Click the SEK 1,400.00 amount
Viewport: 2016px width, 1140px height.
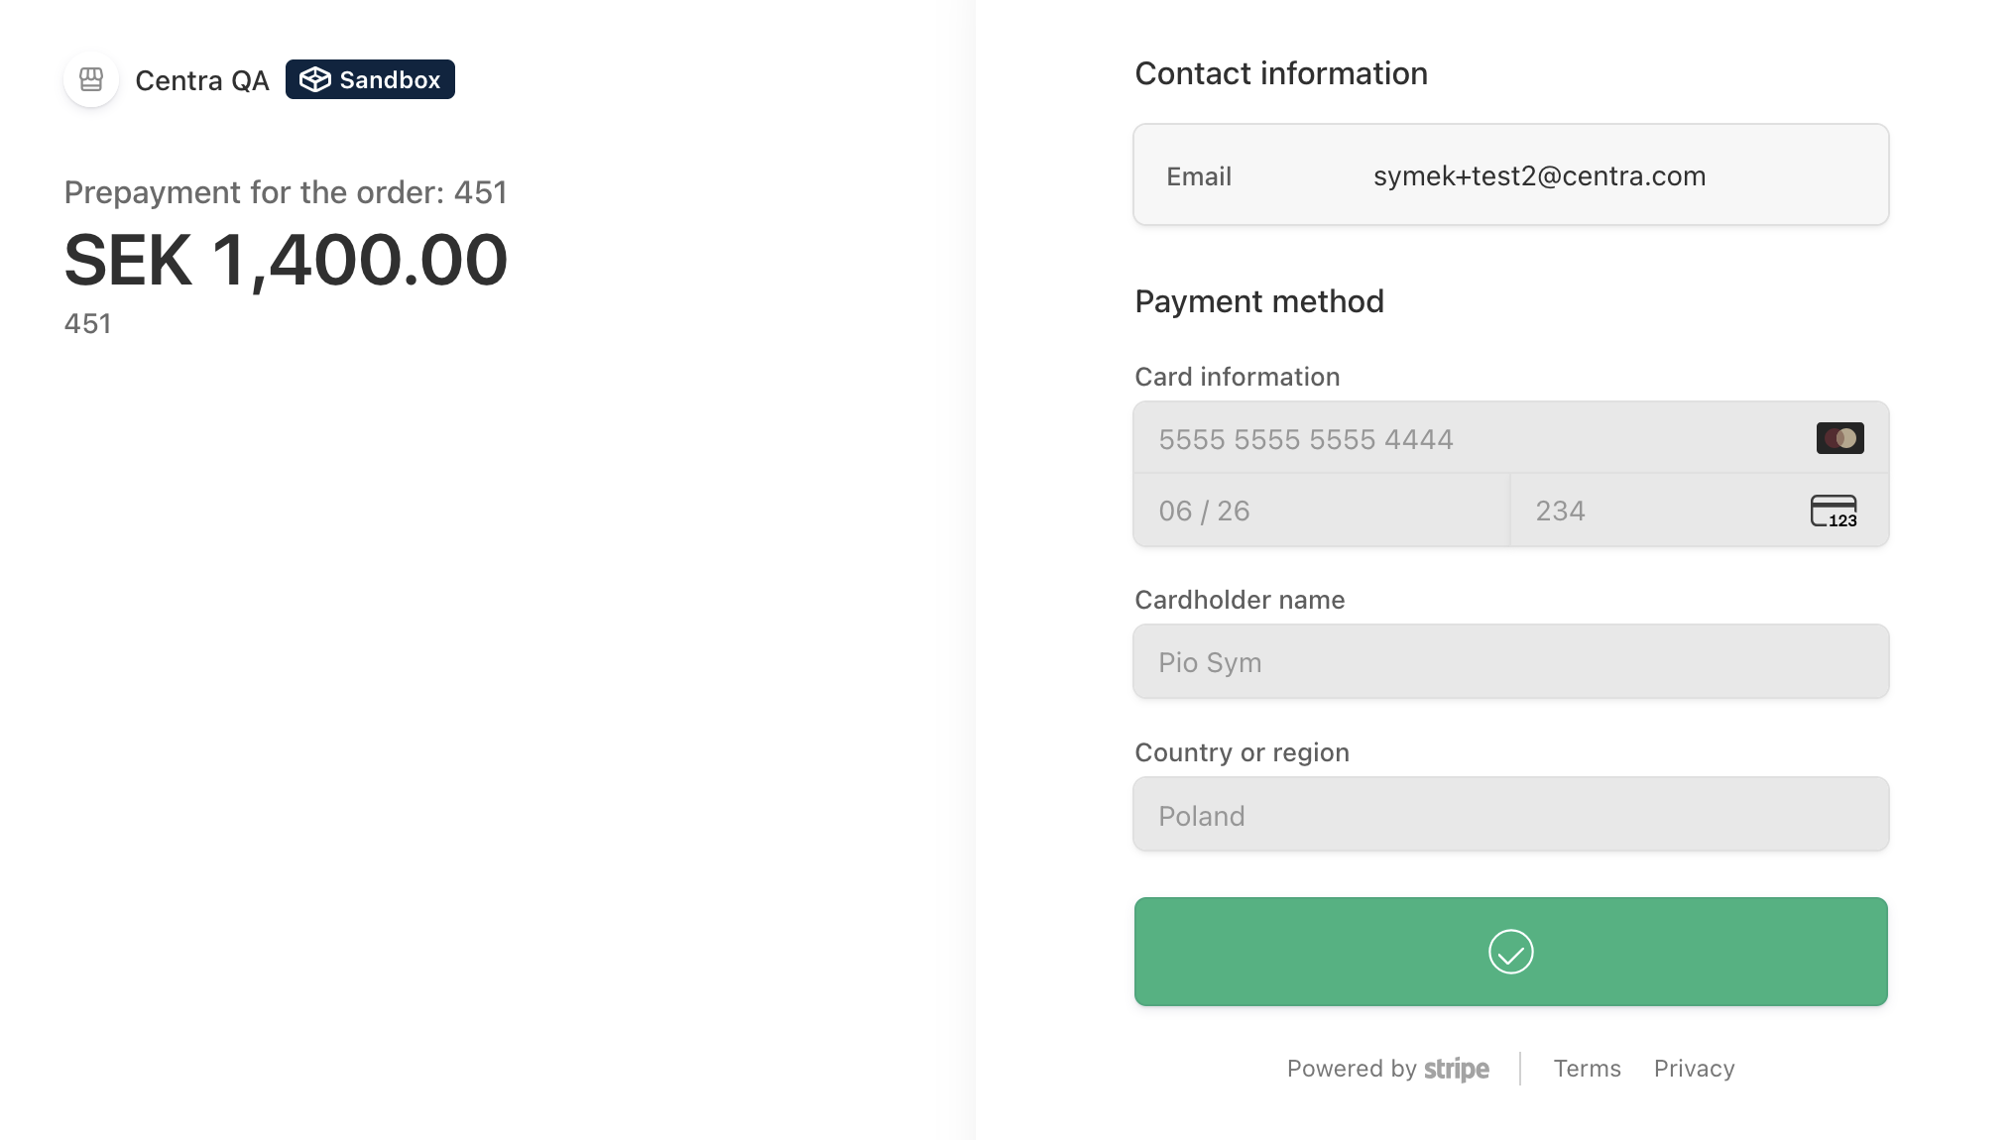286,261
